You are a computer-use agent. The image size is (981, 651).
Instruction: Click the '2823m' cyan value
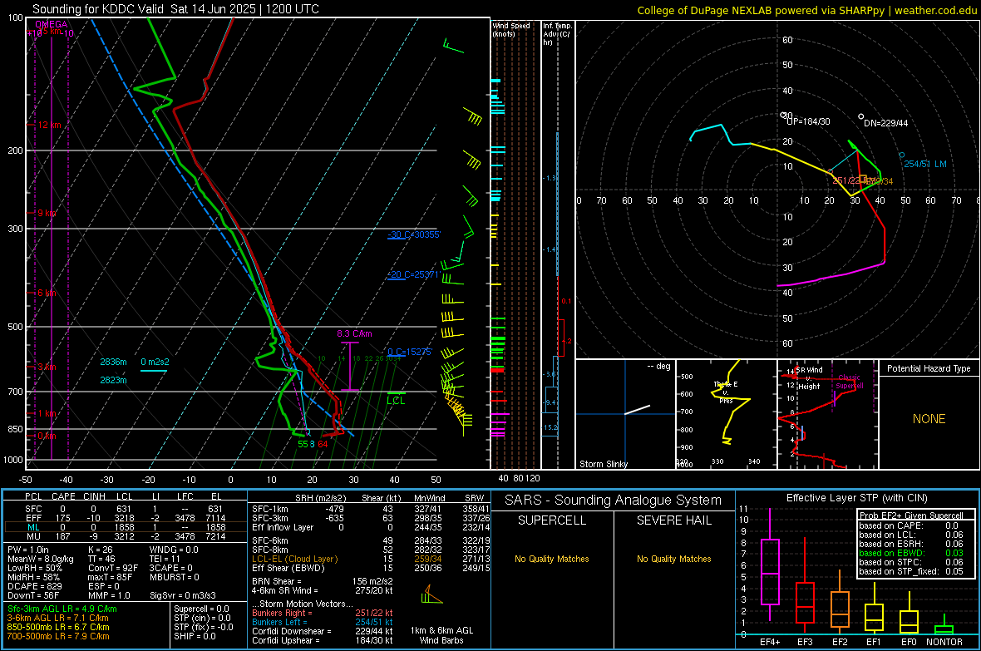pyautogui.click(x=113, y=380)
